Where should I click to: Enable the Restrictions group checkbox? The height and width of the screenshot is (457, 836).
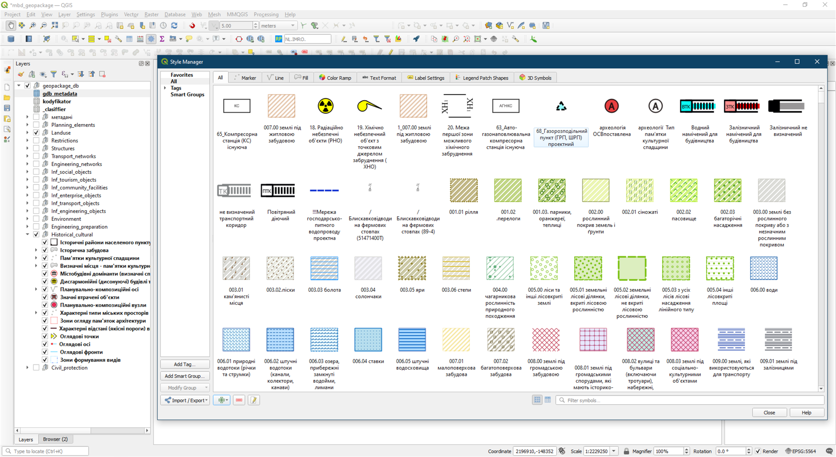tap(36, 140)
